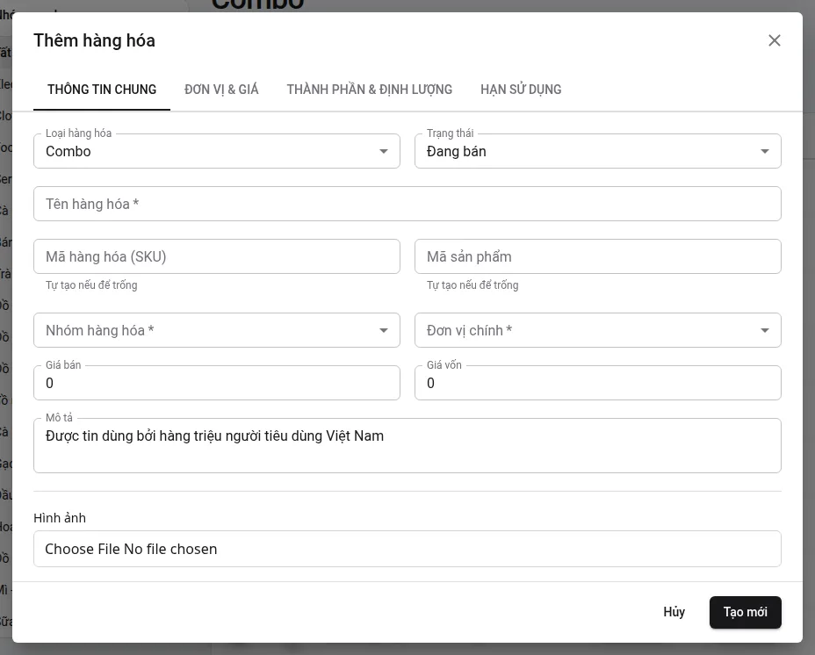Select the HẠN SỬ DỤNG tab

521,90
